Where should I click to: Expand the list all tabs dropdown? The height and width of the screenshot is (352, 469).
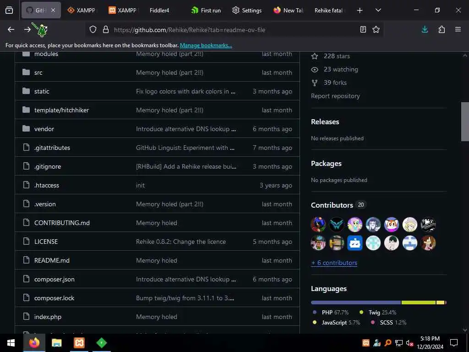[x=378, y=10]
